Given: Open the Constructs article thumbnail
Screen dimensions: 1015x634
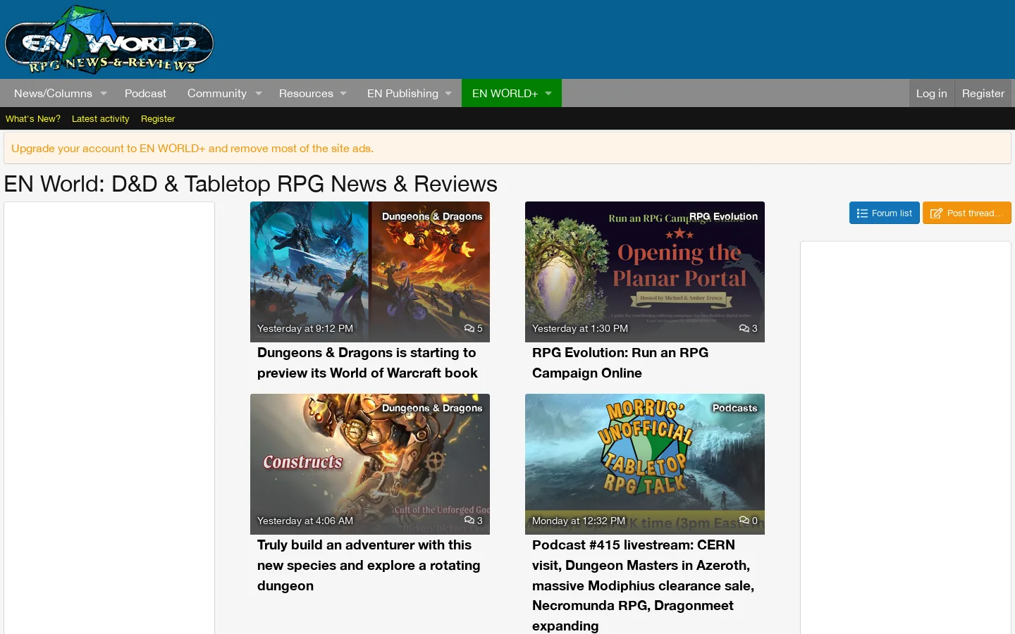Looking at the screenshot, I should pyautogui.click(x=370, y=464).
